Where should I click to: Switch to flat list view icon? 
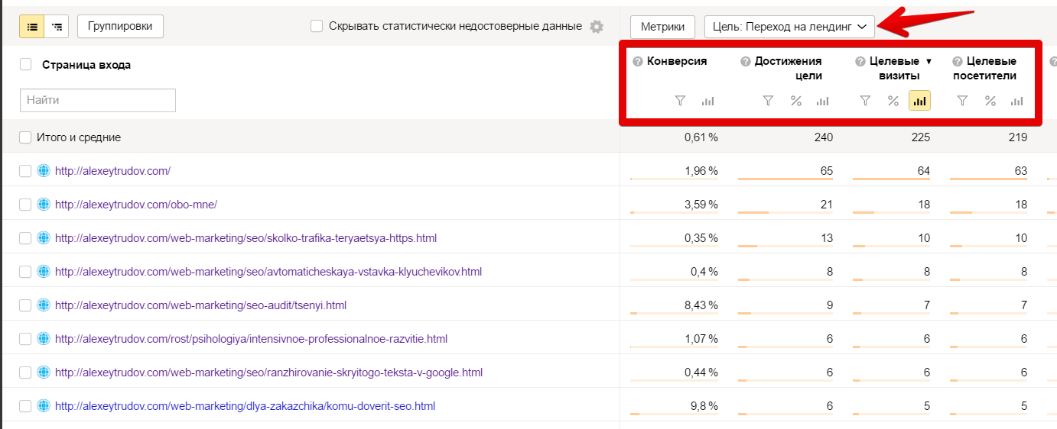[31, 26]
